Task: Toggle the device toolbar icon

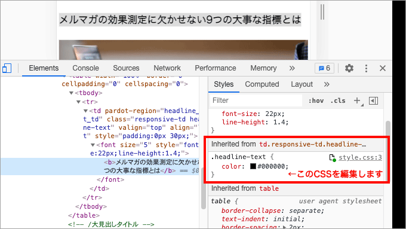Action: click(x=7, y=68)
